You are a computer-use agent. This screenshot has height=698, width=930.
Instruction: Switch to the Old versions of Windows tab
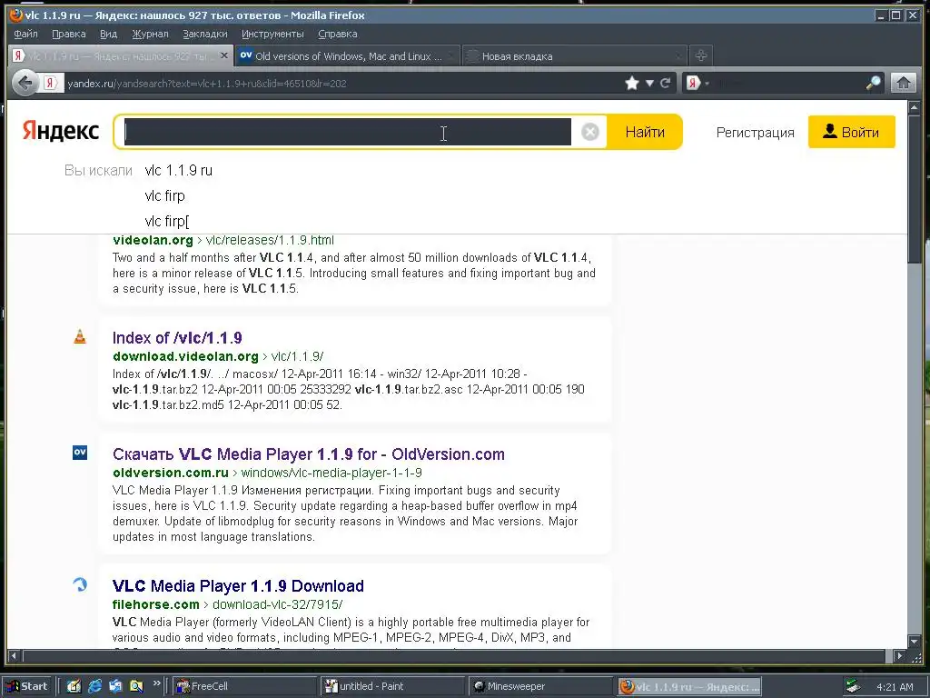(348, 55)
